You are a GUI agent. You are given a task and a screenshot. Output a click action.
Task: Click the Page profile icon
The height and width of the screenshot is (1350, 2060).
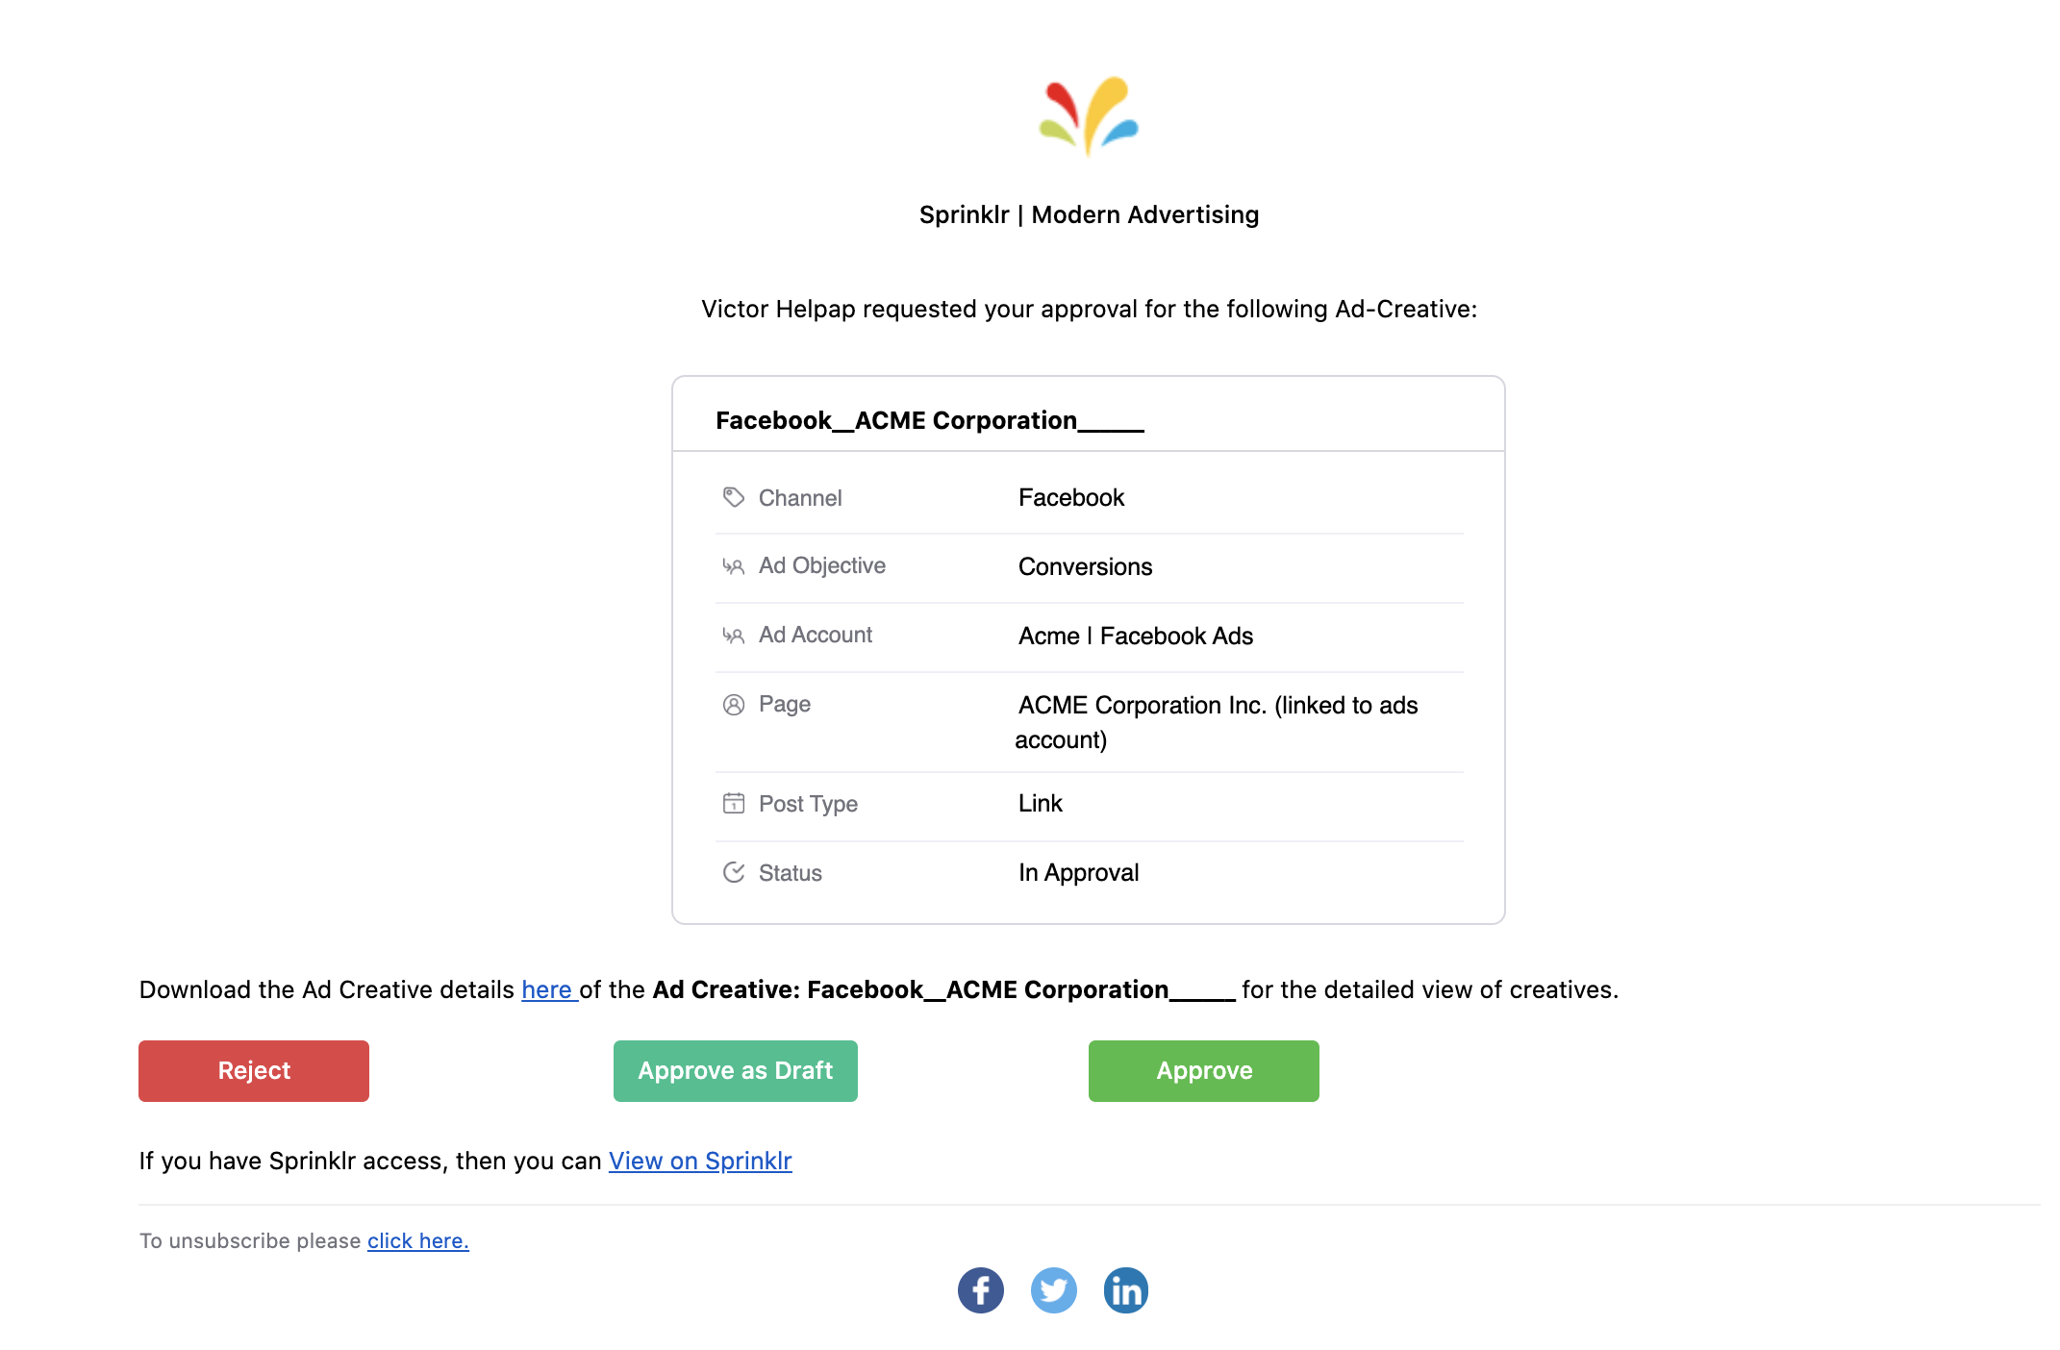click(x=734, y=705)
